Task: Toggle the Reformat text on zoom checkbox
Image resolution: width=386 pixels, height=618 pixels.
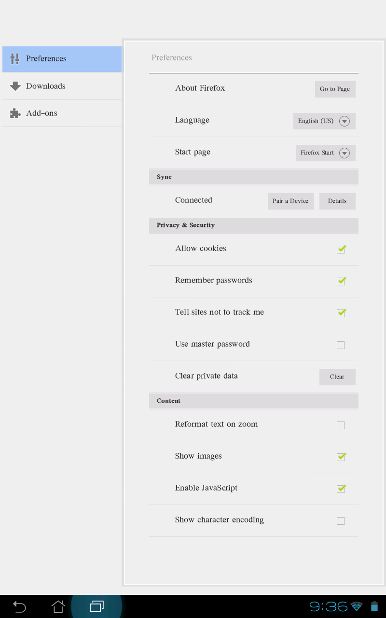Action: click(341, 425)
